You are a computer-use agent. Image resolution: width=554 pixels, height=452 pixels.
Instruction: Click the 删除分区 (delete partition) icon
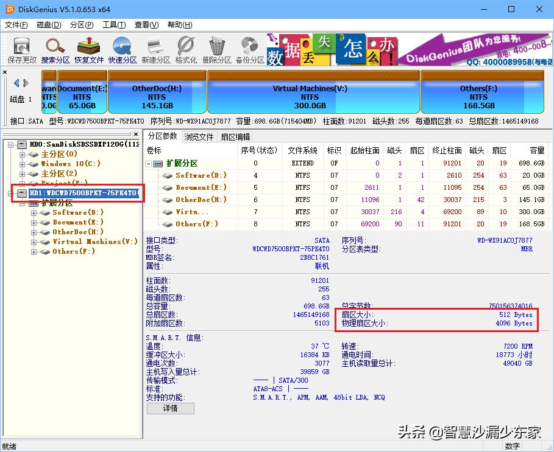pyautogui.click(x=217, y=49)
